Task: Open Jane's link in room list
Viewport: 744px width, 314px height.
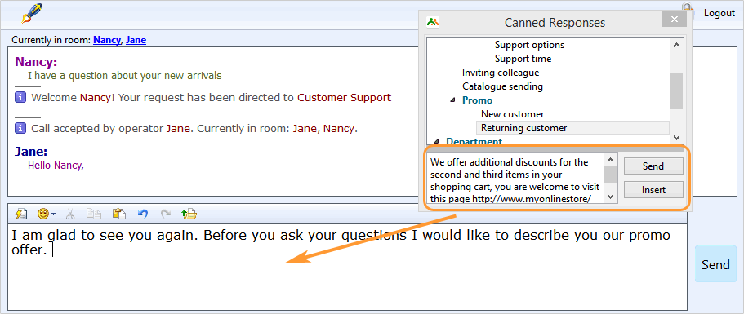Action: click(136, 40)
